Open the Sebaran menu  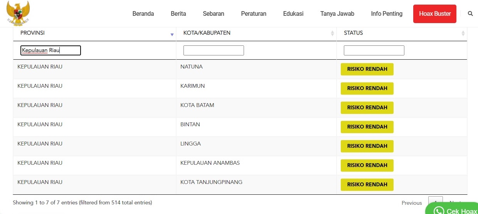[214, 14]
